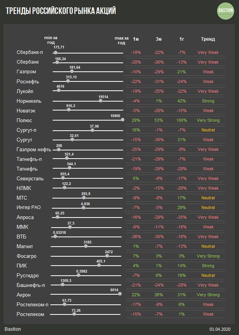
Task: Click the green BASTION logo circle
Action: pyautogui.click(x=225, y=10)
